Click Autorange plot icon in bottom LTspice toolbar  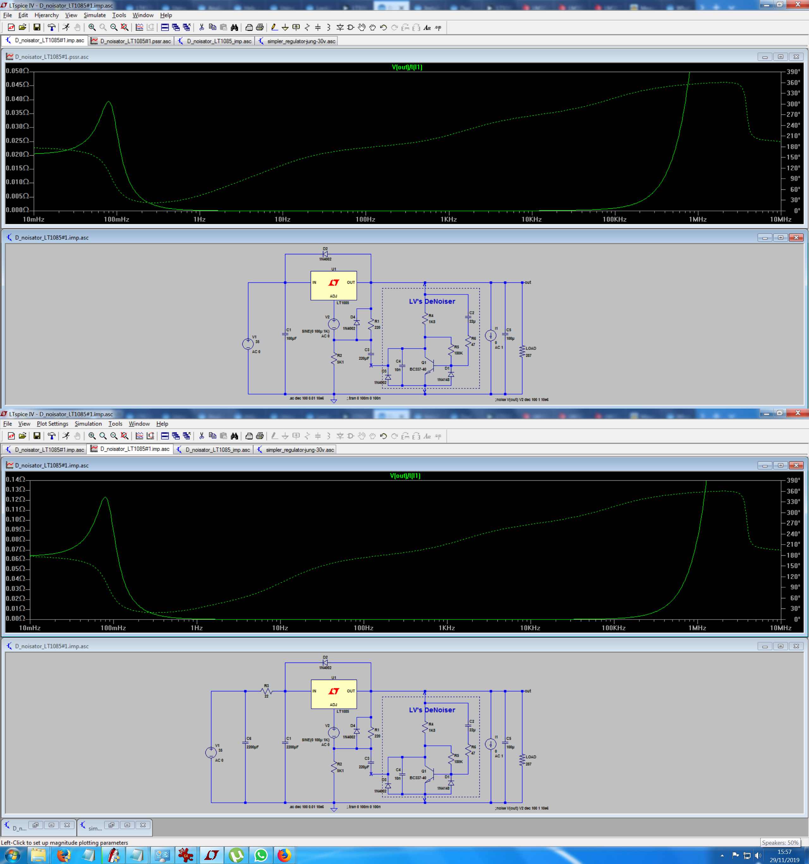coord(150,436)
